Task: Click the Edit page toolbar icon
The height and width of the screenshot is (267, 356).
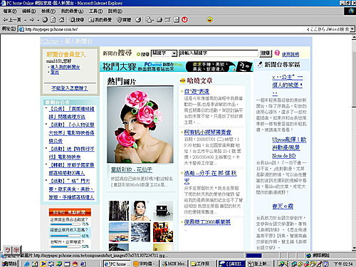Action: click(x=168, y=20)
